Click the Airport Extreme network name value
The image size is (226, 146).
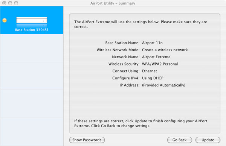pos(156,57)
